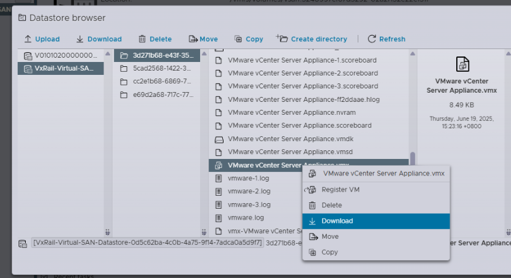
Task: Select VMware vCenter Server Appliance.scoreboard file
Action: (x=308, y=125)
